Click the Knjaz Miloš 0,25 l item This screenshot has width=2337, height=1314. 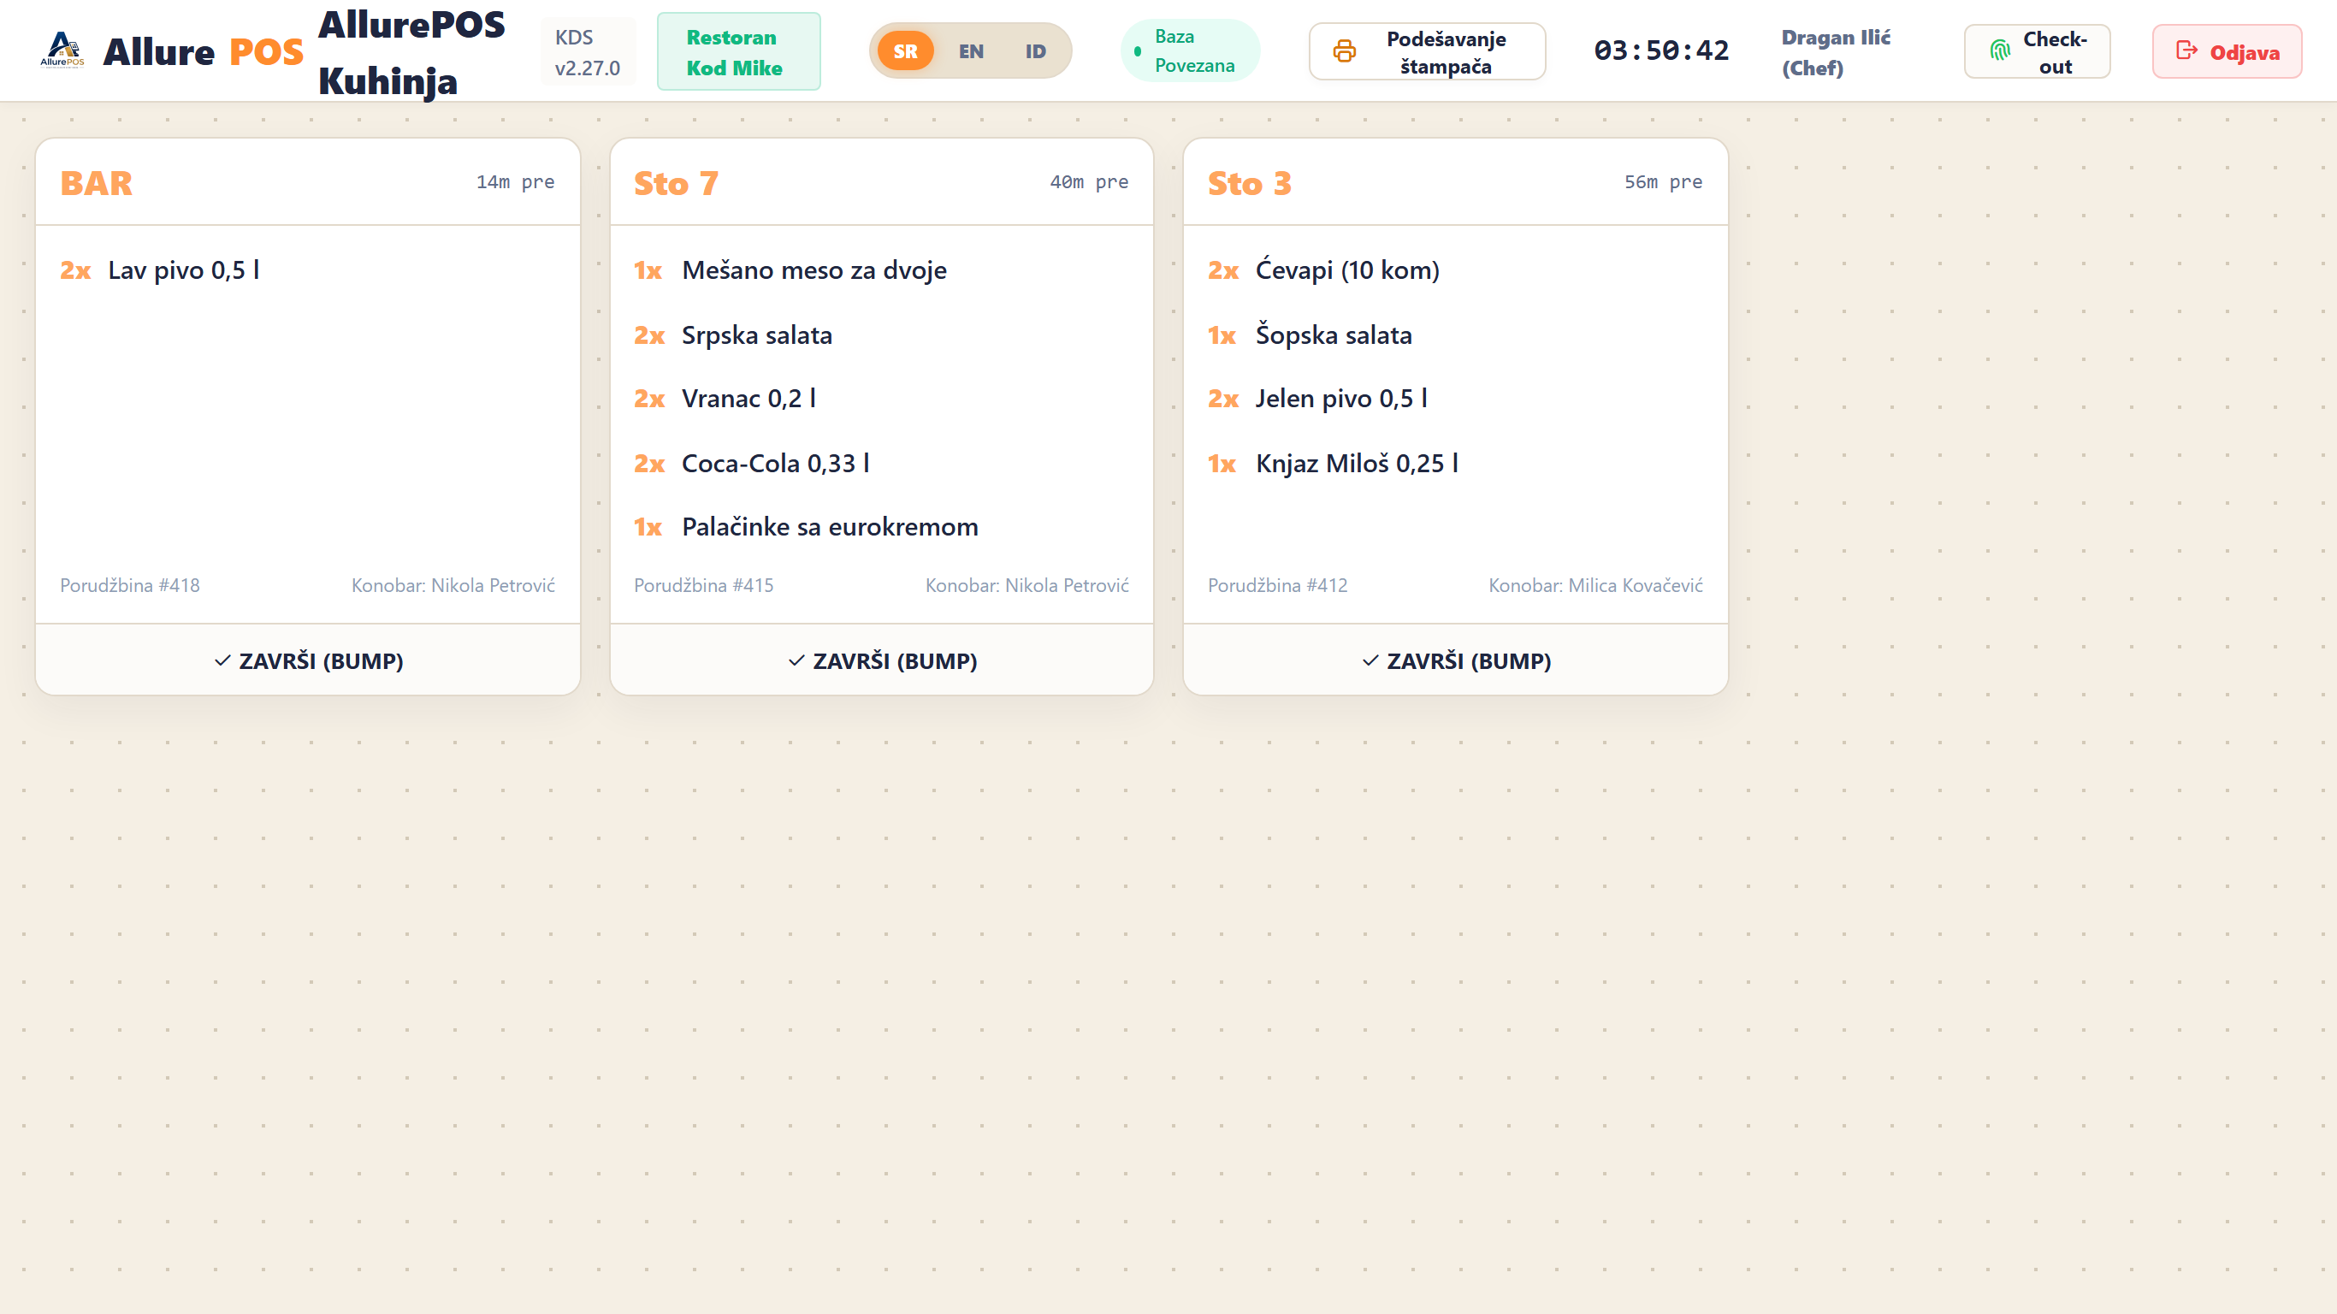(x=1358, y=463)
